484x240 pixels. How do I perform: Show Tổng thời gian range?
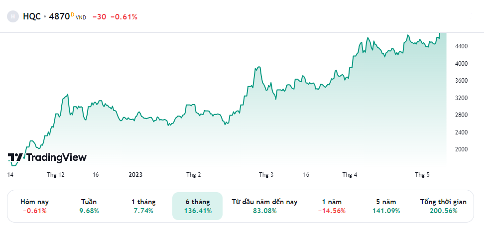pyautogui.click(x=443, y=206)
